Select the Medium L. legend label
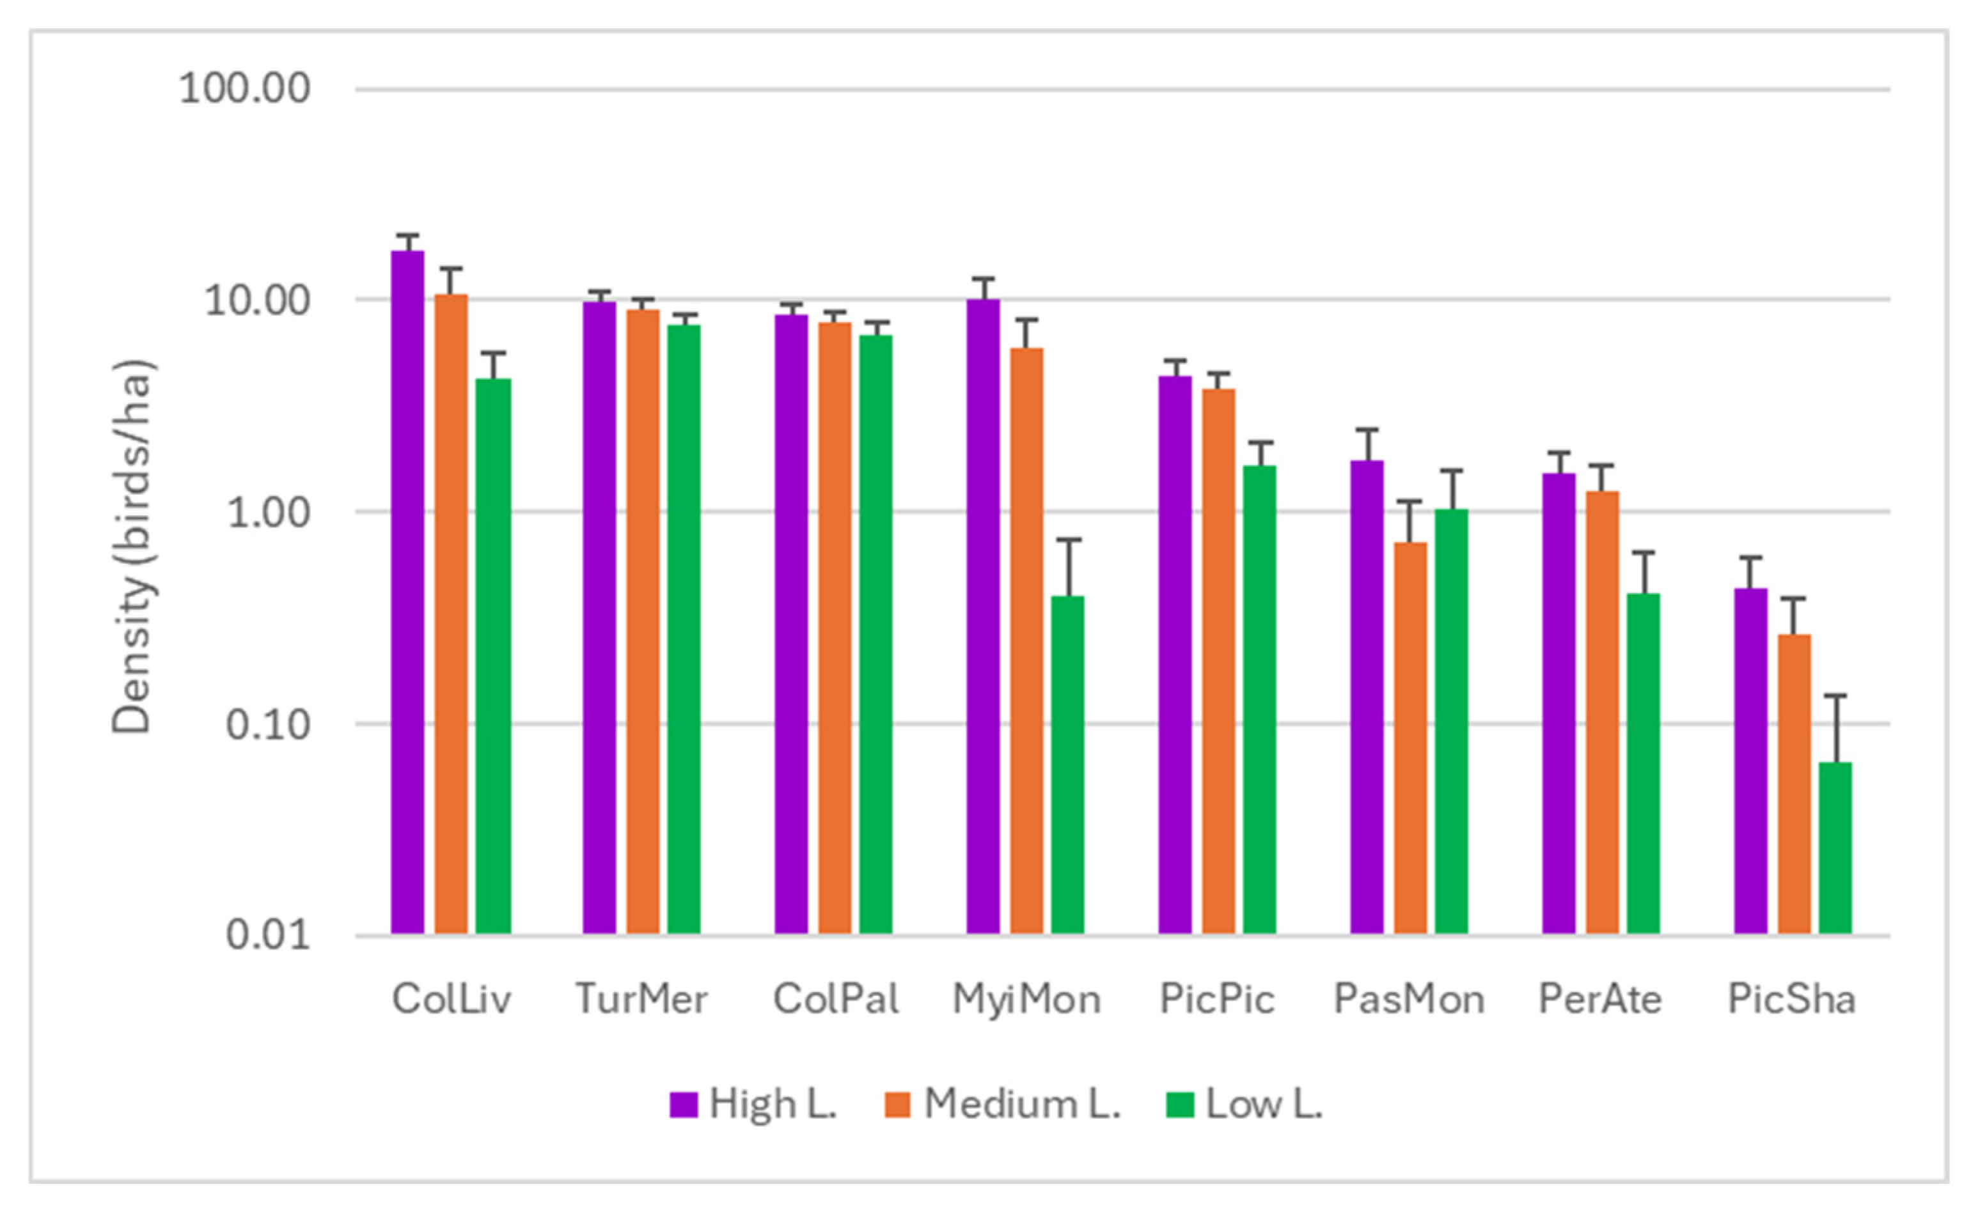 [1021, 1105]
